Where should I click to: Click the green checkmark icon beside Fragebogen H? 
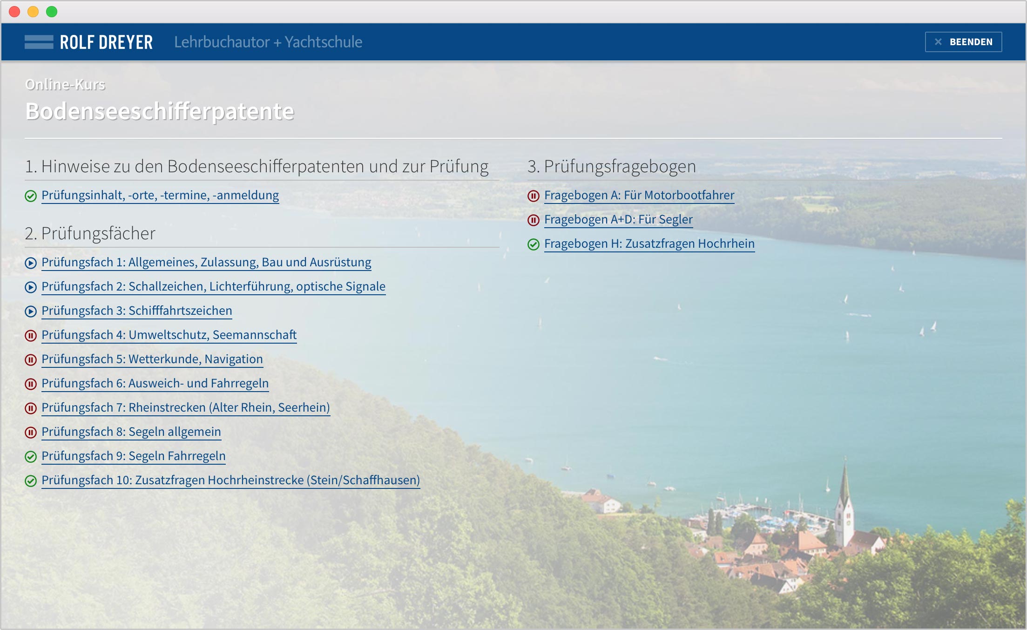(x=534, y=244)
